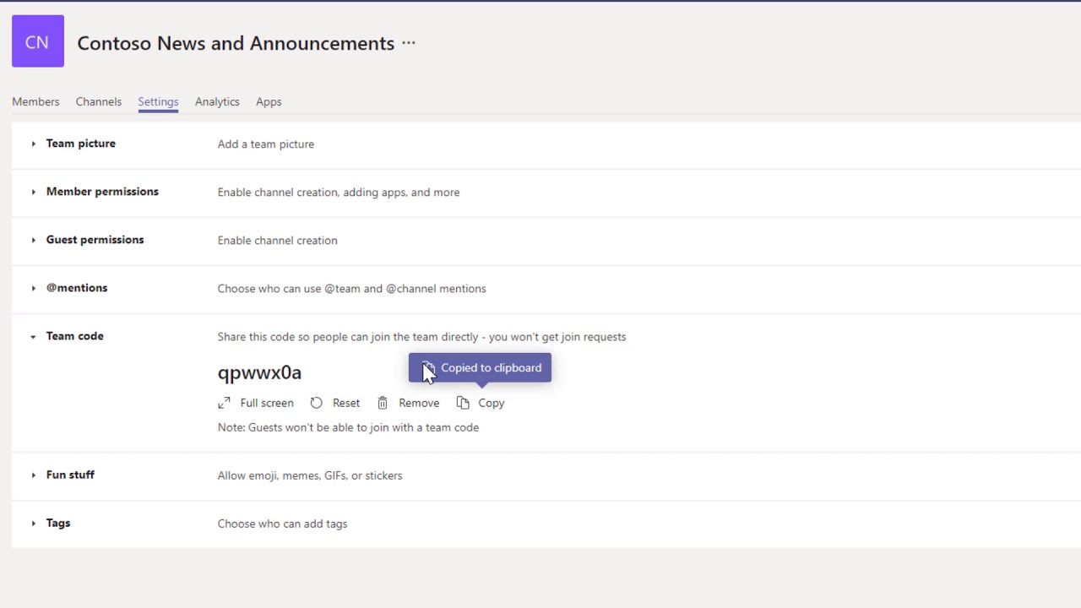Screen dimensions: 1081x608
Task: Click the Full screen expand icon
Action: 224,403
